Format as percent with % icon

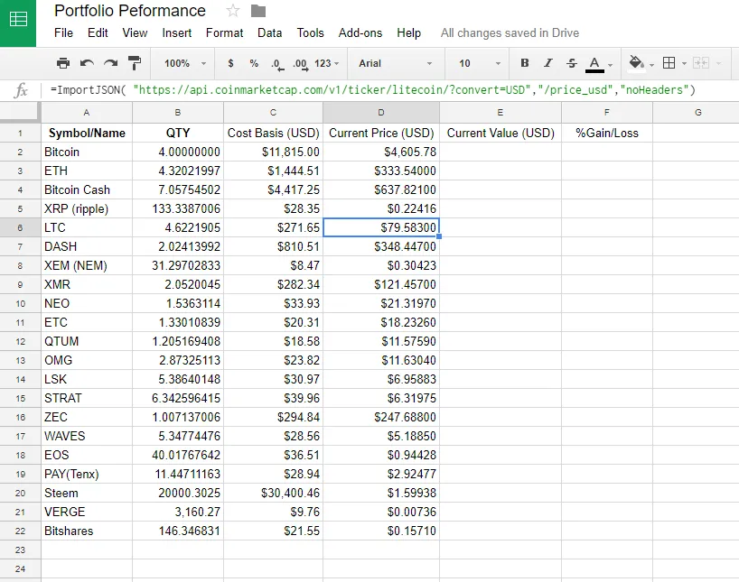[x=254, y=63]
